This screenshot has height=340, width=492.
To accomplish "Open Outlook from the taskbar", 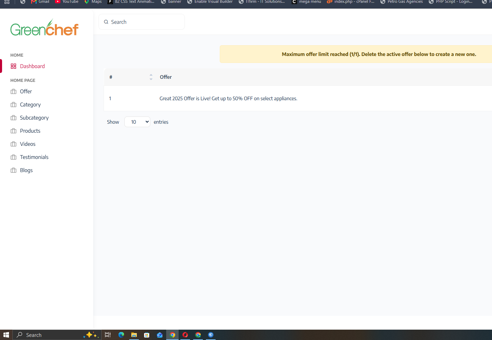I will 160,335.
